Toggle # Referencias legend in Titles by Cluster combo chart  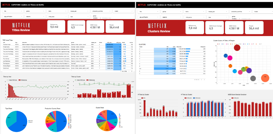pyautogui.click(x=91, y=80)
